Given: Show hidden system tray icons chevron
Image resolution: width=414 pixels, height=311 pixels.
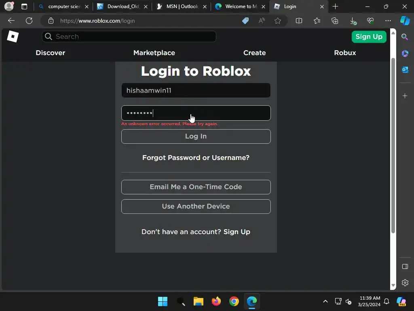Looking at the screenshot, I should 325,301.
